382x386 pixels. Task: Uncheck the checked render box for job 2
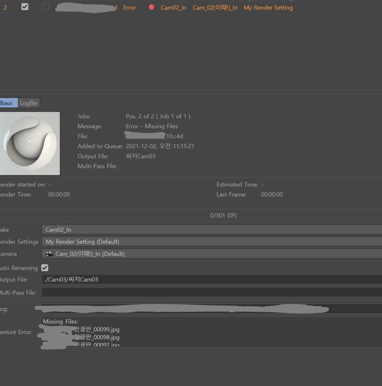coord(25,7)
